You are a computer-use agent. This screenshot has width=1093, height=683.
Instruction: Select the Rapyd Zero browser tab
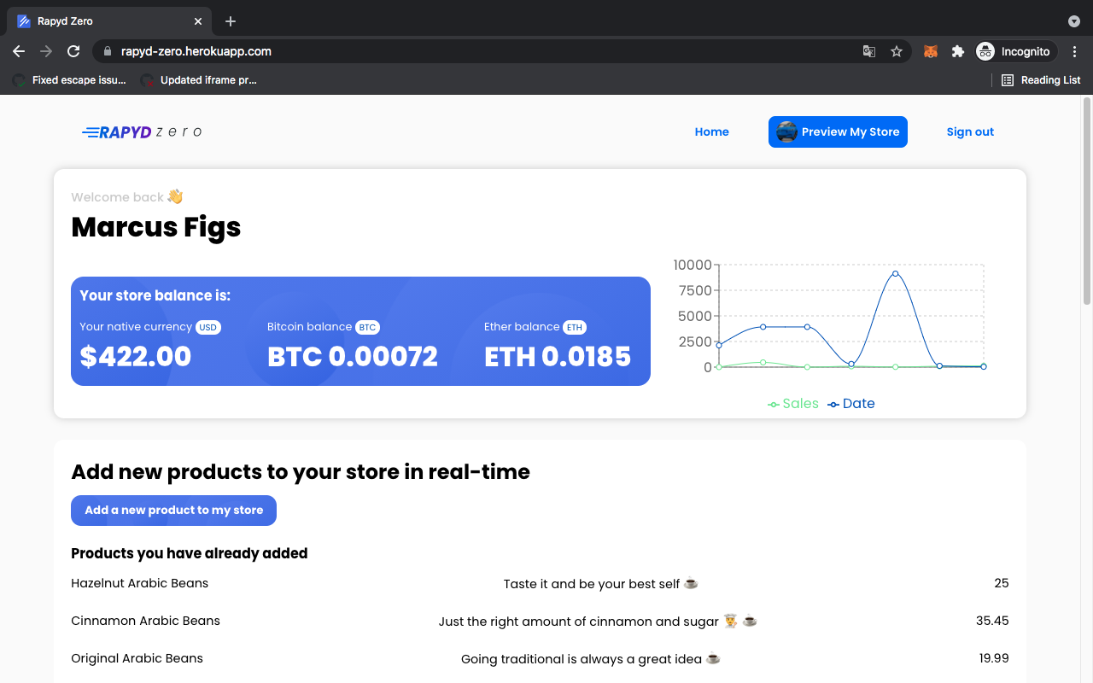point(109,21)
